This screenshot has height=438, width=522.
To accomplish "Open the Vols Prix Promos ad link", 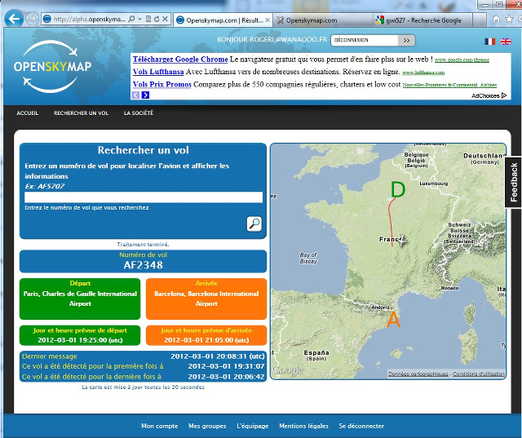I will 161,84.
